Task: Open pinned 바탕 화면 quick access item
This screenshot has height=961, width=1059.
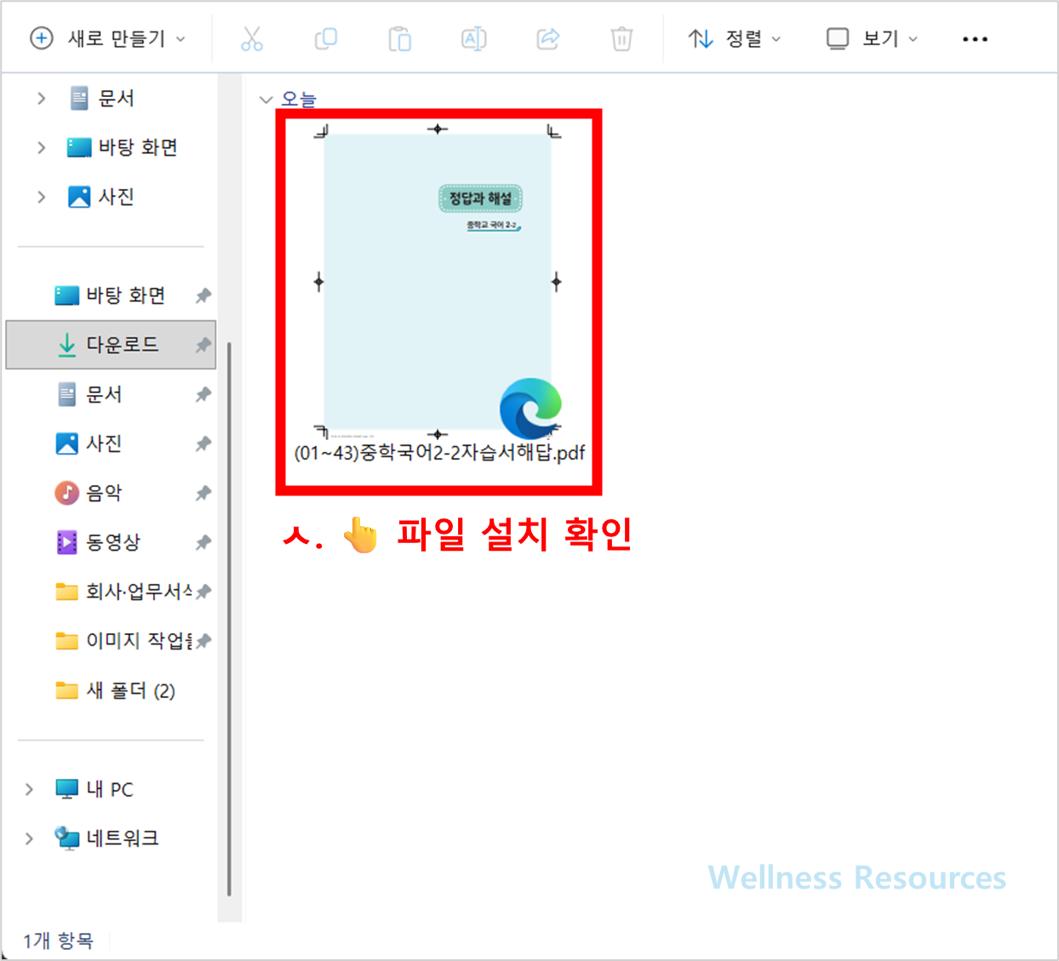Action: (x=111, y=295)
